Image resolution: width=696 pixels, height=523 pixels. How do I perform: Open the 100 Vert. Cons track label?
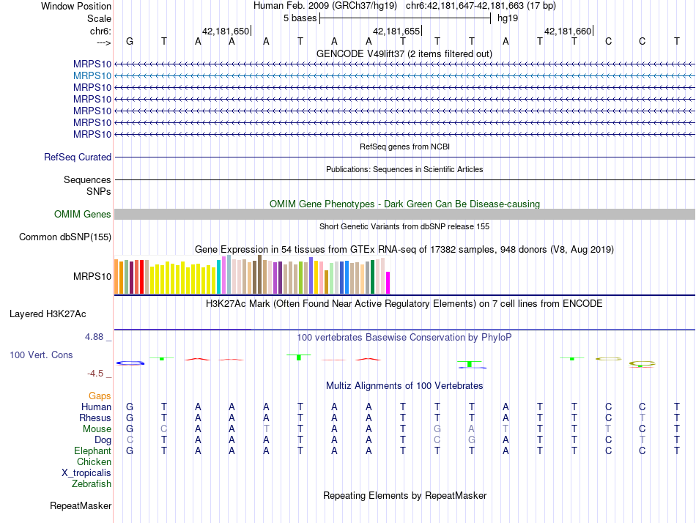pyautogui.click(x=41, y=355)
